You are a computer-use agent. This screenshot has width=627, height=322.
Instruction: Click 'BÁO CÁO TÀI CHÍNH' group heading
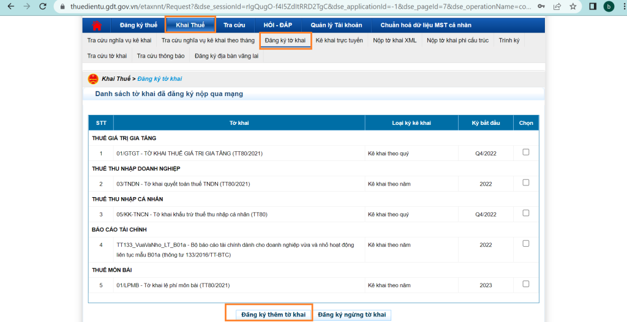[119, 229]
